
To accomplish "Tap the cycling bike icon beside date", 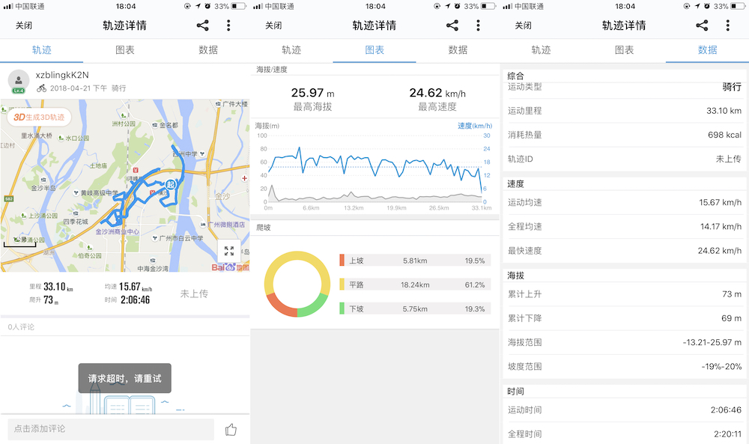I will pos(41,88).
